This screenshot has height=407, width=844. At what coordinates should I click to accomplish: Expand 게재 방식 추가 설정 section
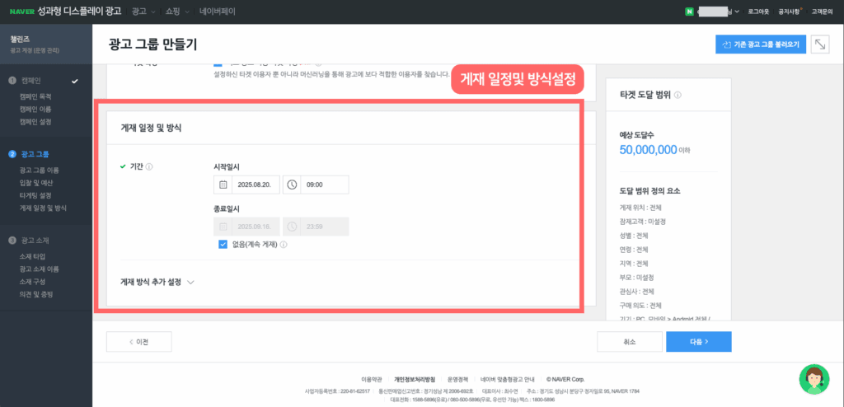157,282
